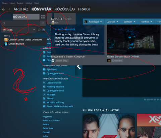The width and height of the screenshot is (161, 138).
Task: Open the advanced filter sliders icon
Action: coord(43,23)
